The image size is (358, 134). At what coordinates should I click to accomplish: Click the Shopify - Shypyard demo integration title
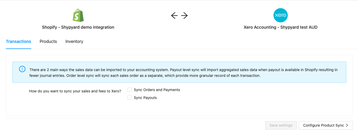[78, 27]
